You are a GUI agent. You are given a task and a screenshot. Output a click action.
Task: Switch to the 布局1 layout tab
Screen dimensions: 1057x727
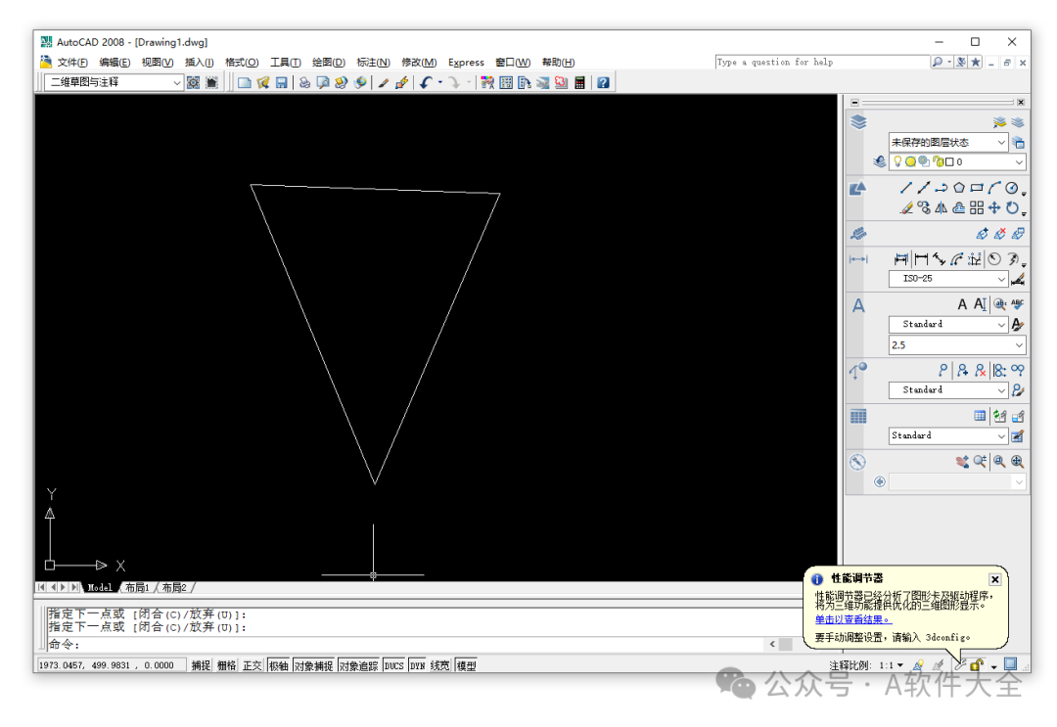137,587
